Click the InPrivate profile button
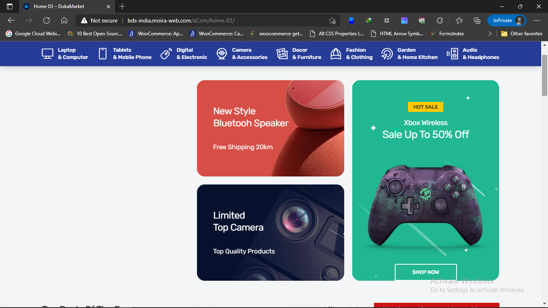This screenshot has height=308, width=548. [x=507, y=20]
